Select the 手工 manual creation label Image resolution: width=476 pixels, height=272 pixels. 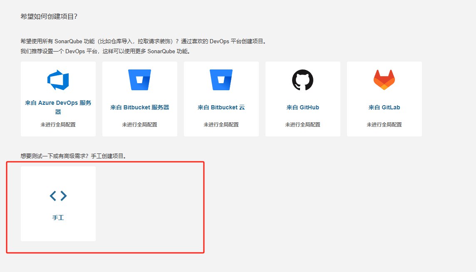pos(58,218)
